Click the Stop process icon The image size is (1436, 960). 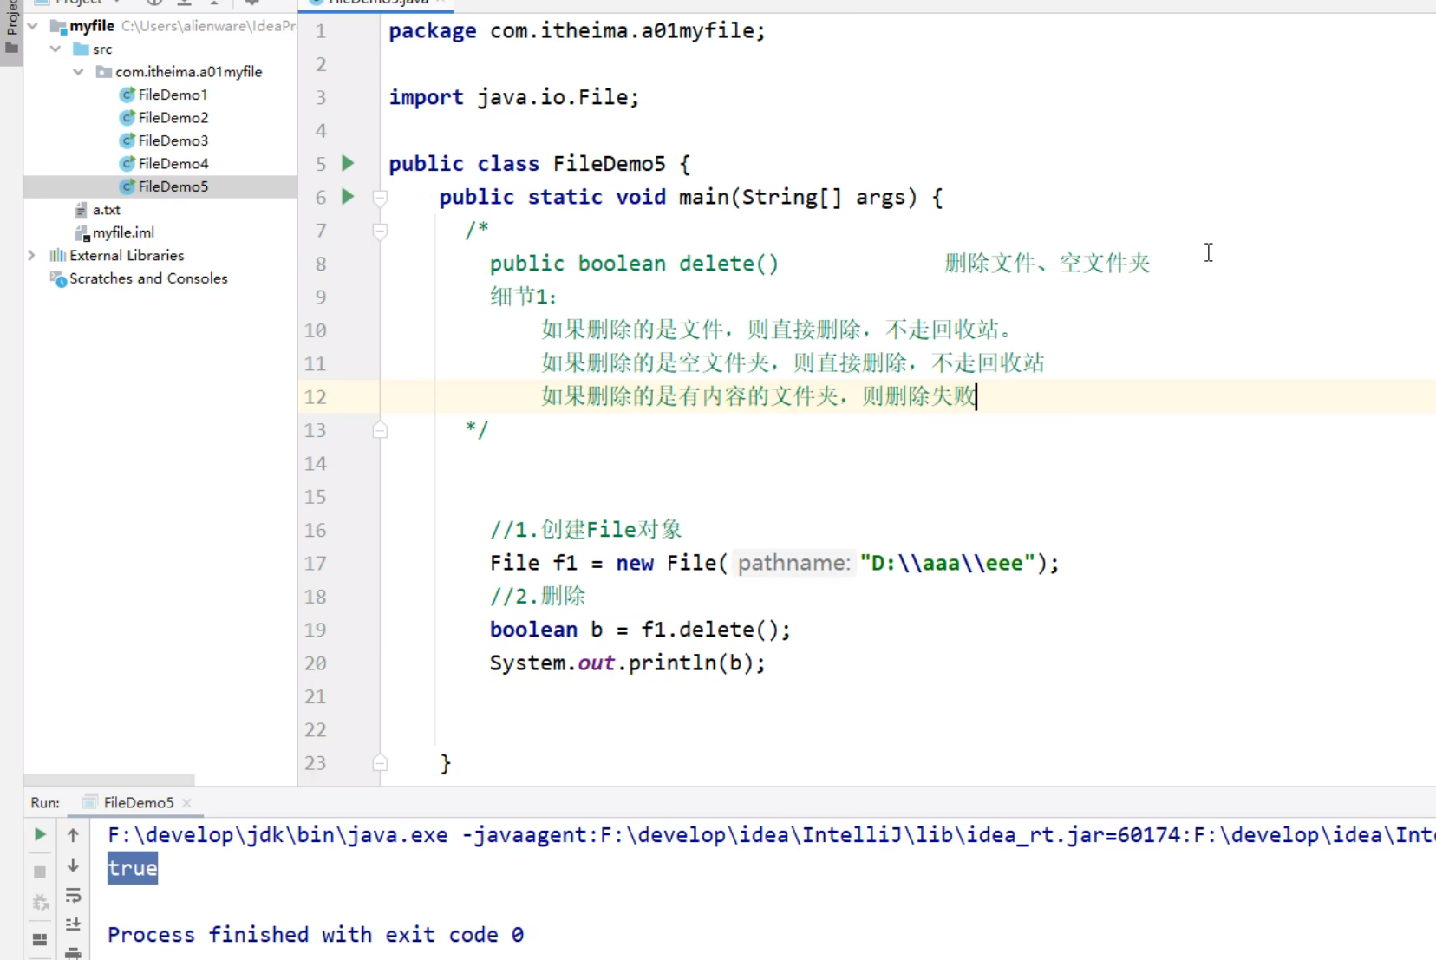click(x=38, y=871)
